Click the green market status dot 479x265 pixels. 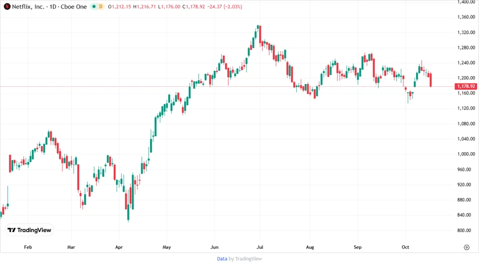94,6
